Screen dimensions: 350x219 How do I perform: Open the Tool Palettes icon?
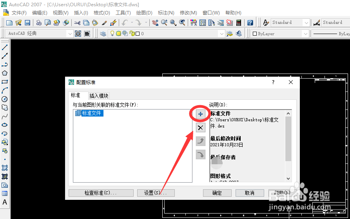click(x=212, y=23)
